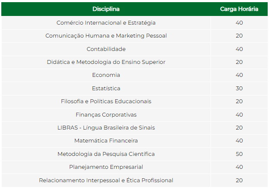This screenshot has height=190, width=269.
Task: Select Comunicação Humana e Marketing Pessoal
Action: 106,36
